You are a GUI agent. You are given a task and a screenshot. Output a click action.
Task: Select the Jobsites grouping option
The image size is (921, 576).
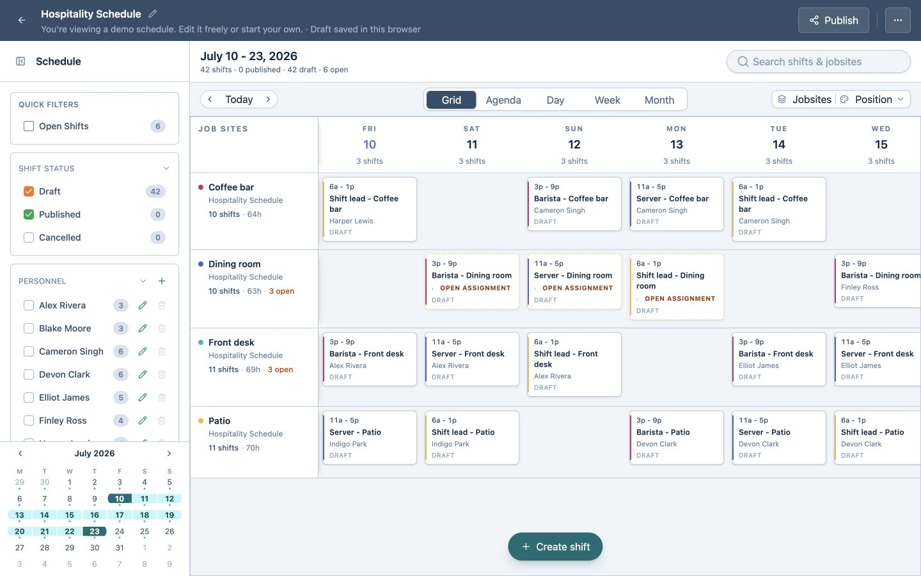pos(805,99)
